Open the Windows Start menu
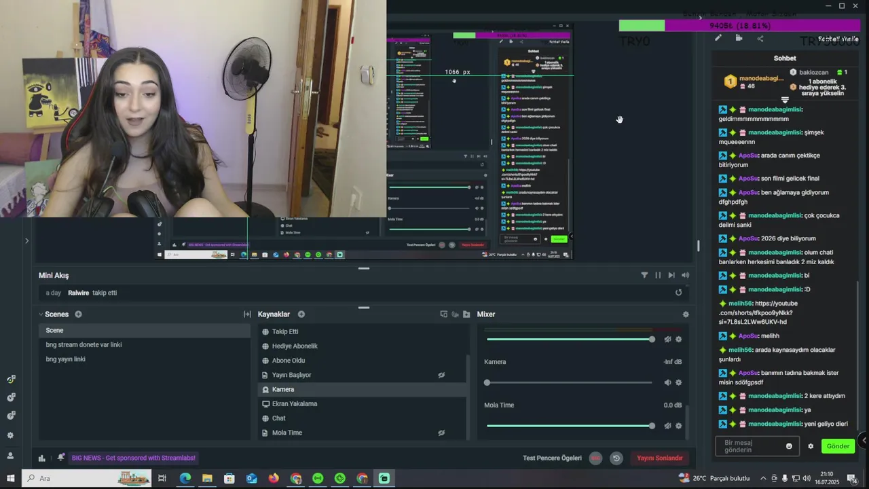The image size is (869, 489). coord(11,478)
